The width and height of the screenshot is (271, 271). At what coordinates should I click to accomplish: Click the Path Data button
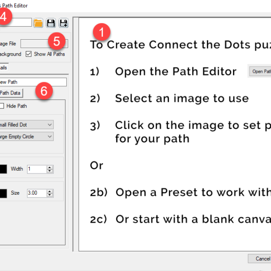tap(11, 93)
